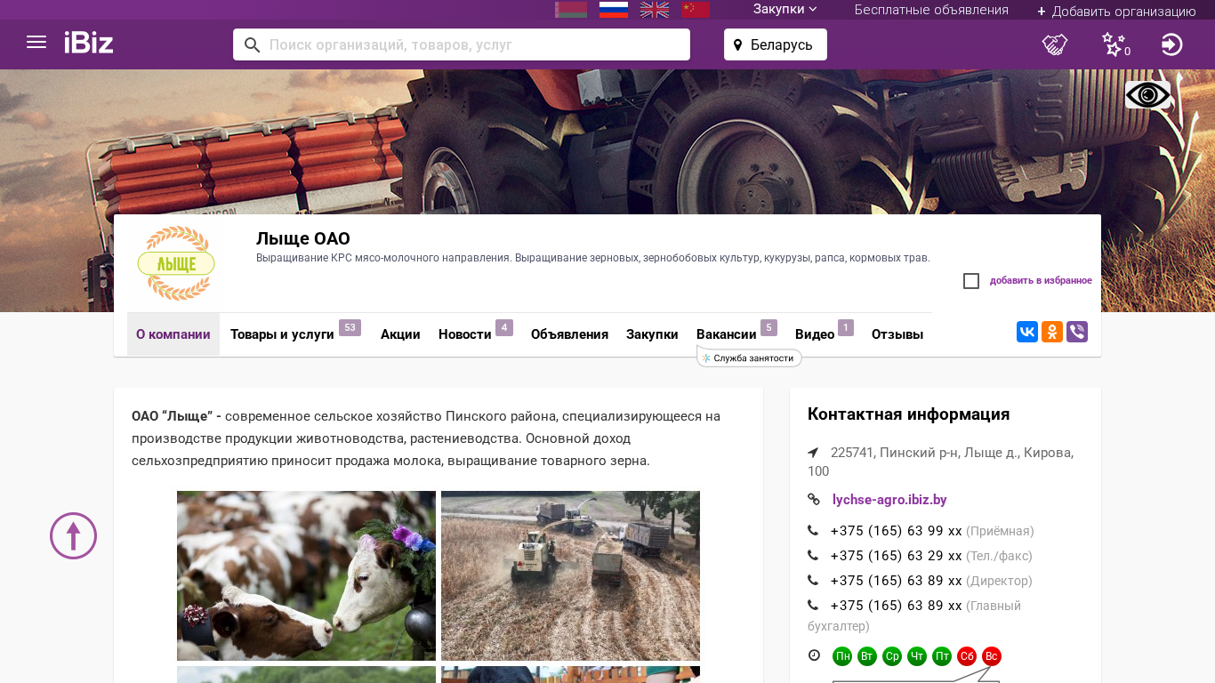This screenshot has height=683, width=1215.
Task: Click the Директор phone icon
Action: point(813,581)
